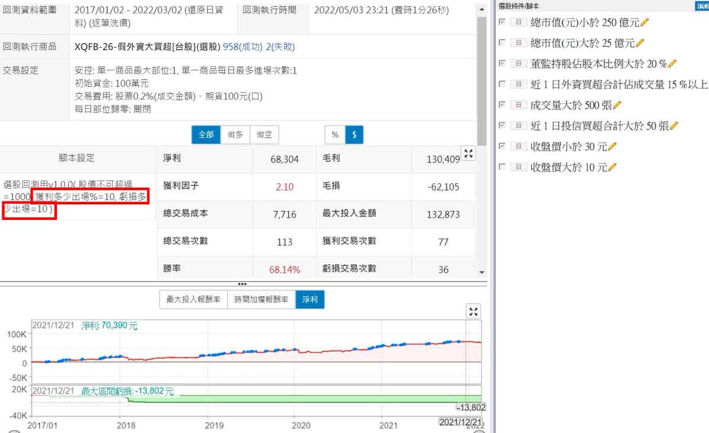This screenshot has height=433, width=709.
Task: Enable the 近 1 日外資買超 condition checkbox
Action: [502, 84]
